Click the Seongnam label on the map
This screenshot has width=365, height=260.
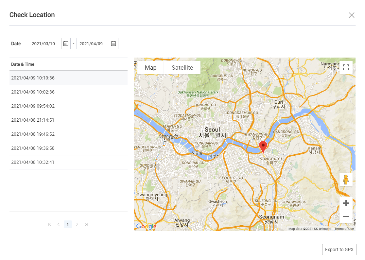point(271,219)
